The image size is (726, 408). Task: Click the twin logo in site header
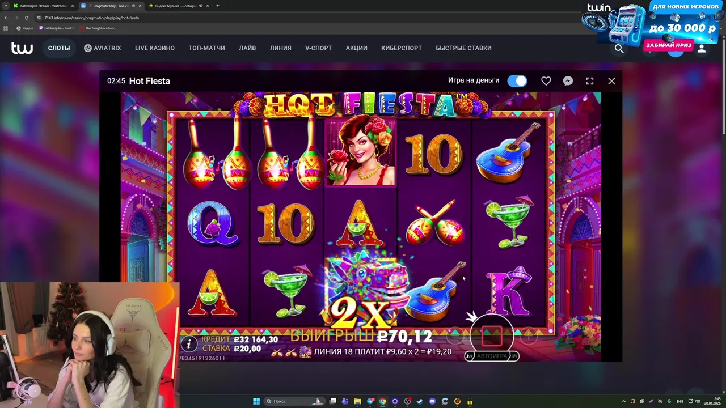click(22, 48)
